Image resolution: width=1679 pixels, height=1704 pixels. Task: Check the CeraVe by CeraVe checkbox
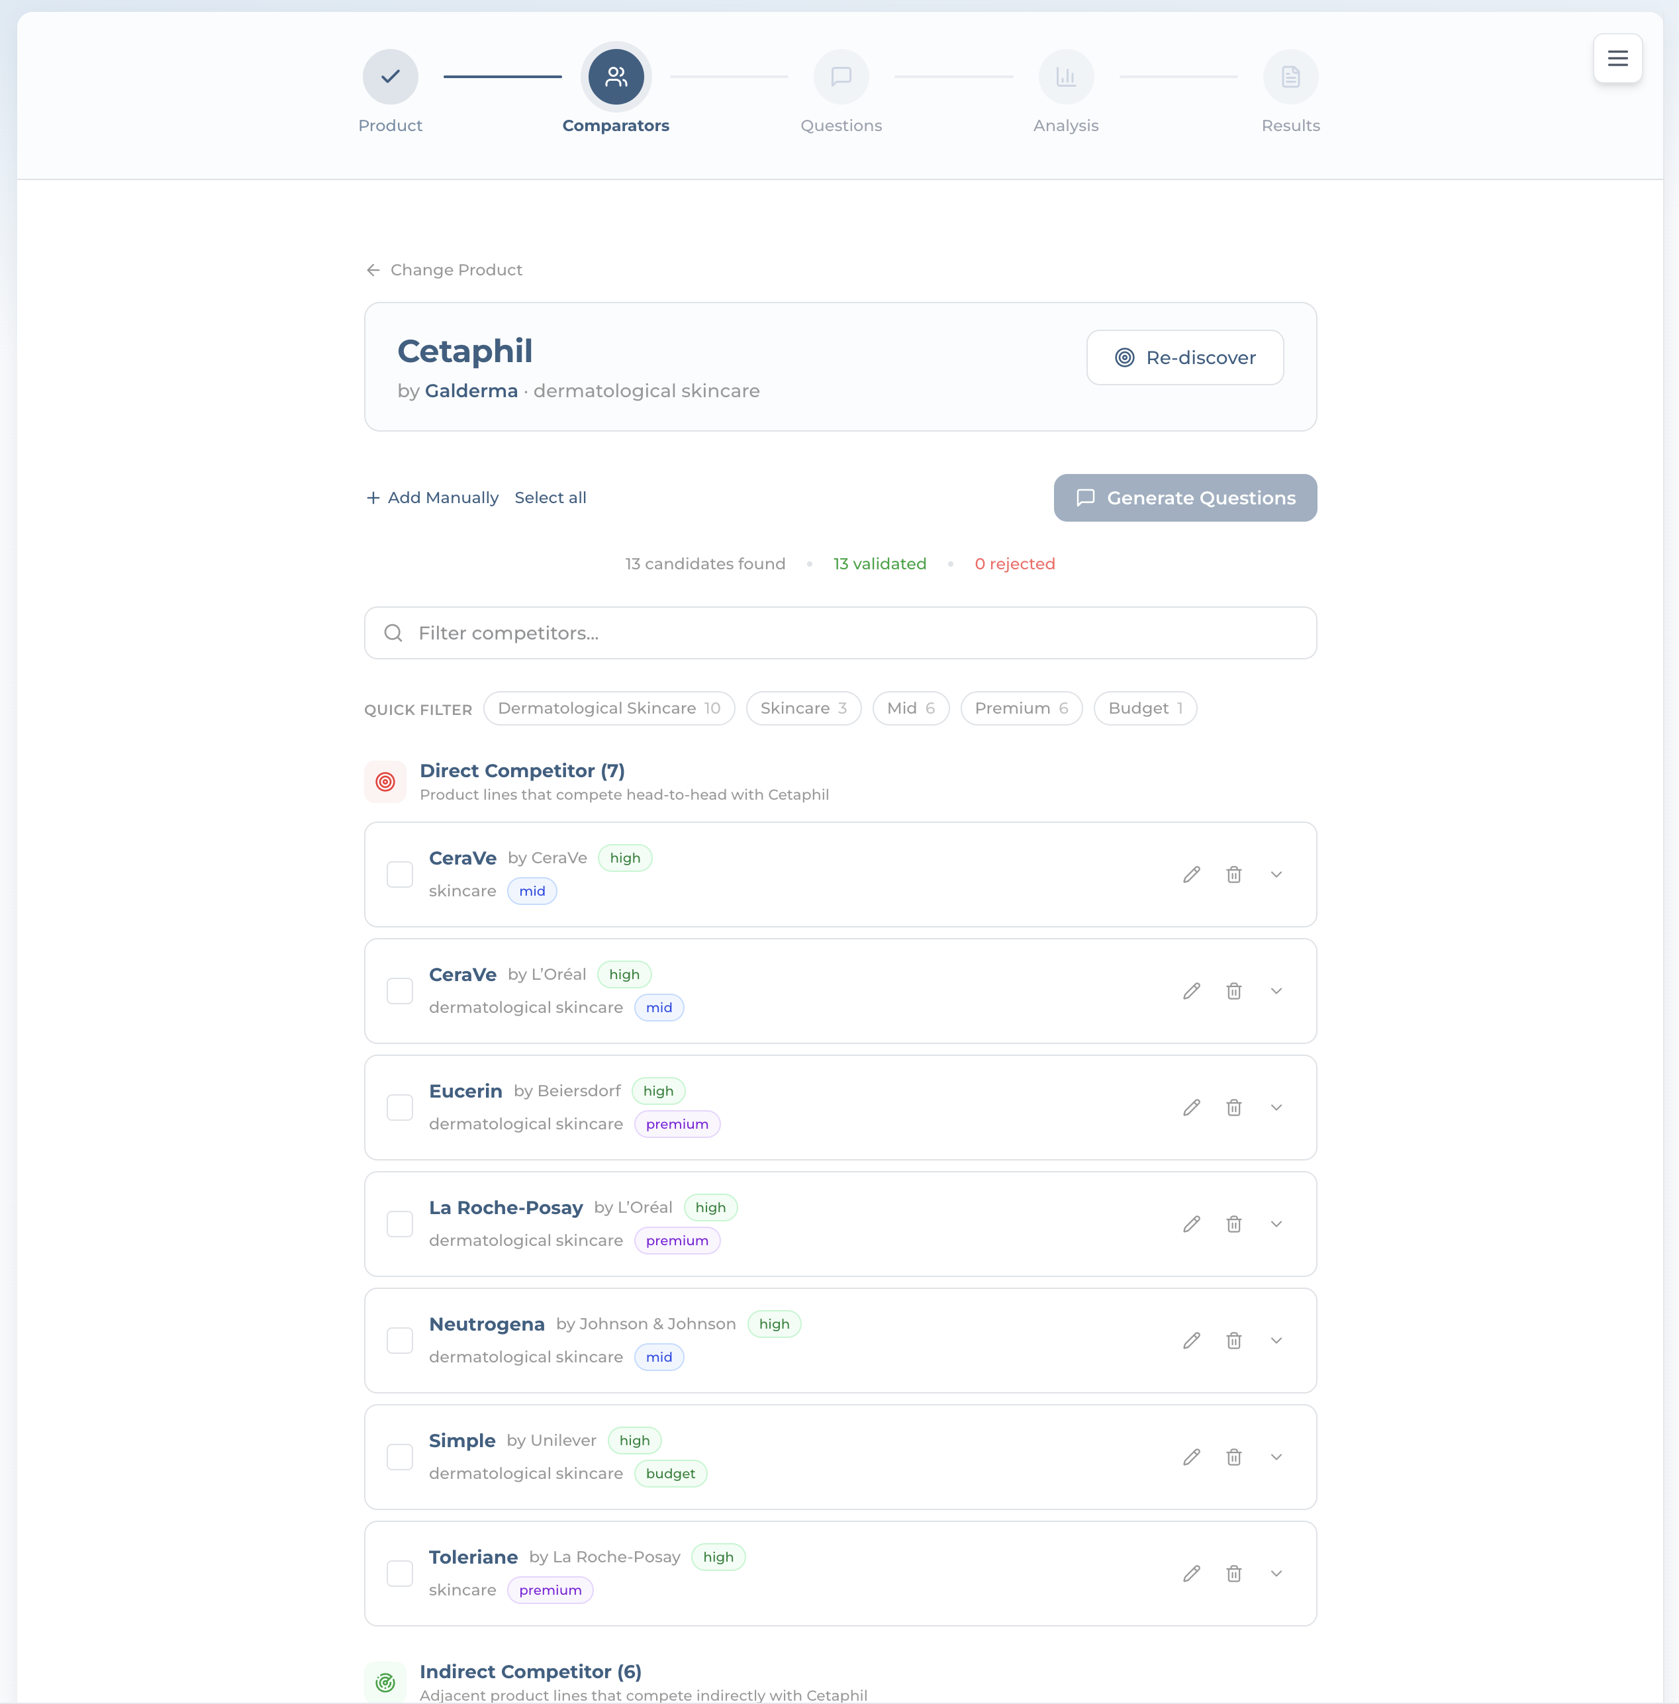(399, 875)
